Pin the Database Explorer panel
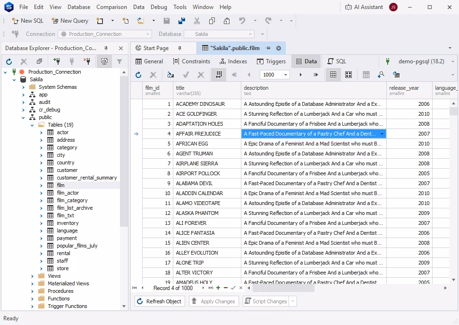459x325 pixels. pos(106,48)
